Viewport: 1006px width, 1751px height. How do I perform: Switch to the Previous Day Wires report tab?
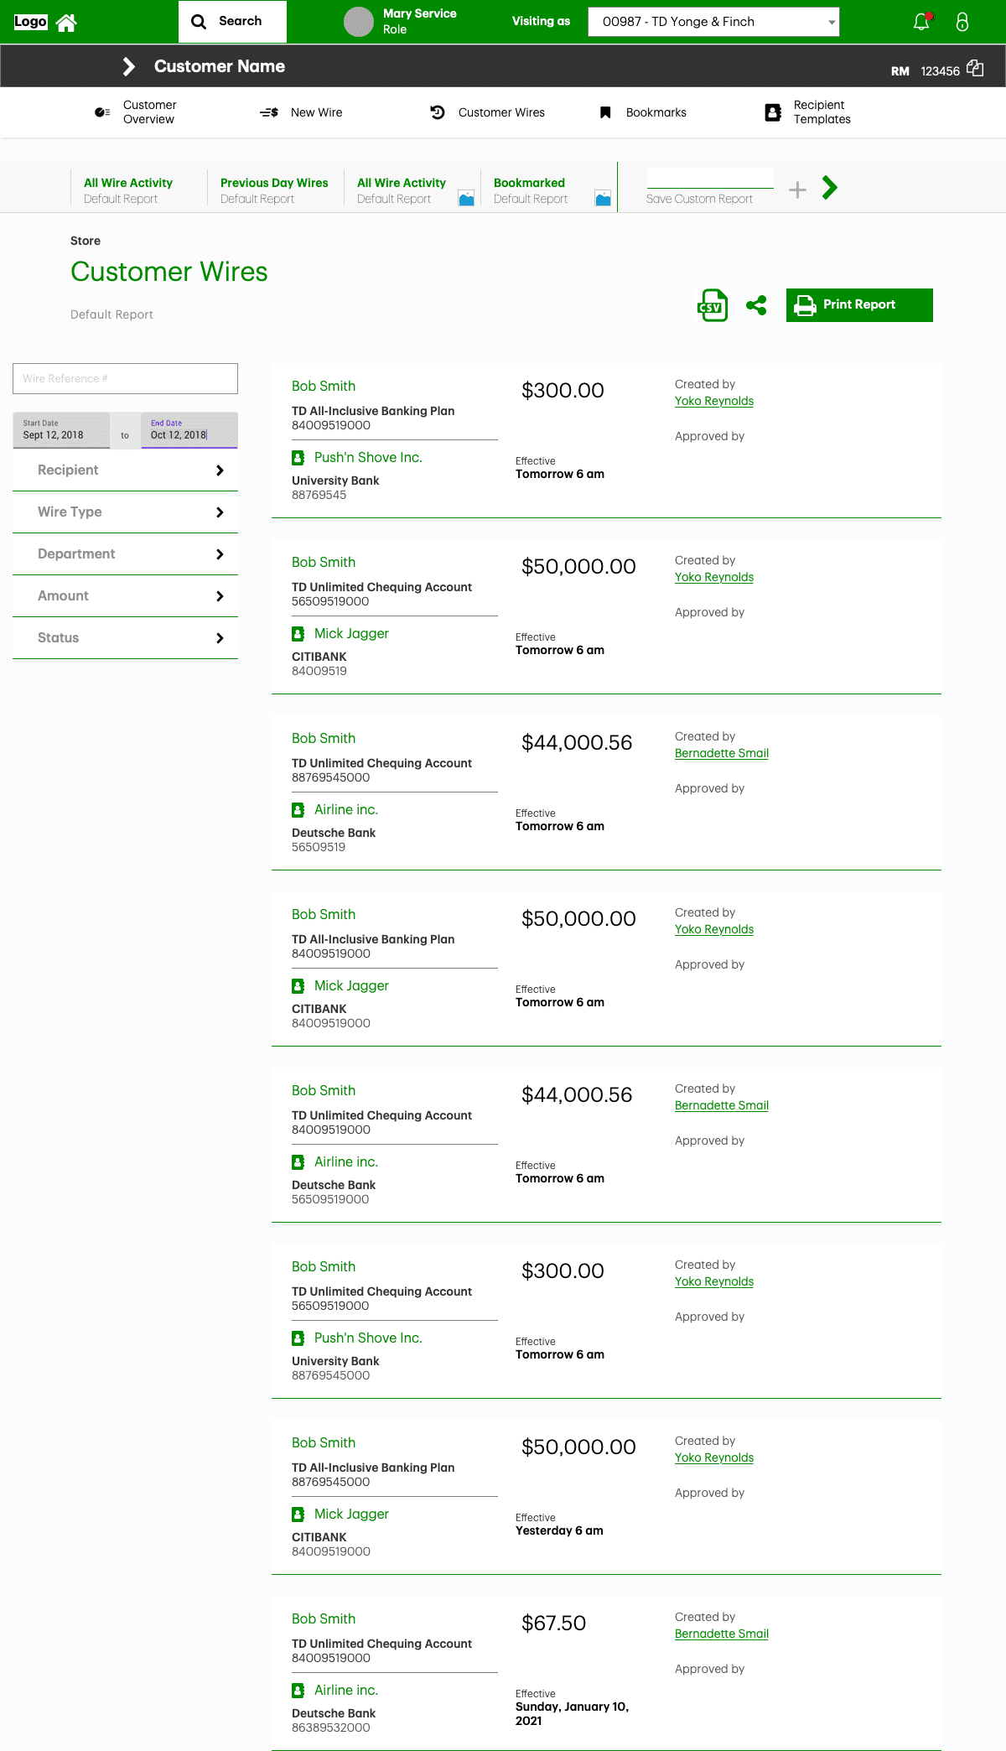pyautogui.click(x=274, y=190)
